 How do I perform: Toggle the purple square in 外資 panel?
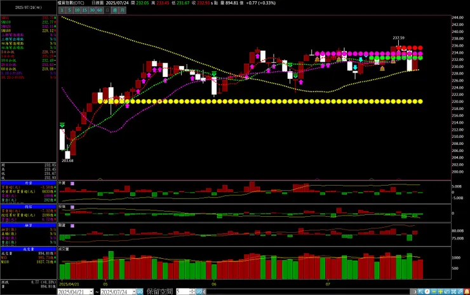coord(72,183)
